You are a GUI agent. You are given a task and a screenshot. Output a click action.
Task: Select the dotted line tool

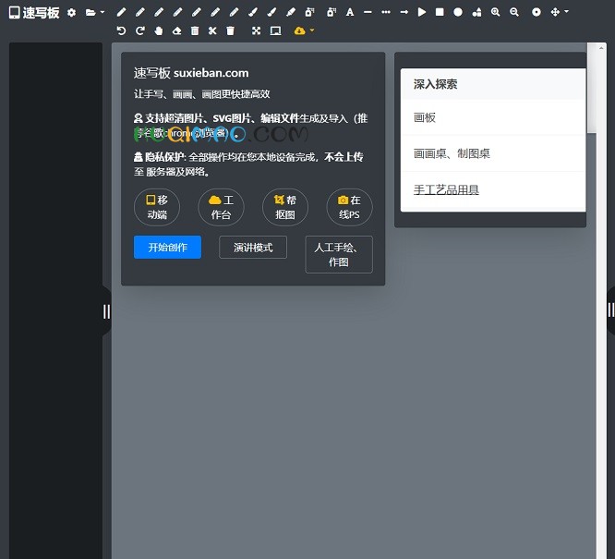(386, 12)
